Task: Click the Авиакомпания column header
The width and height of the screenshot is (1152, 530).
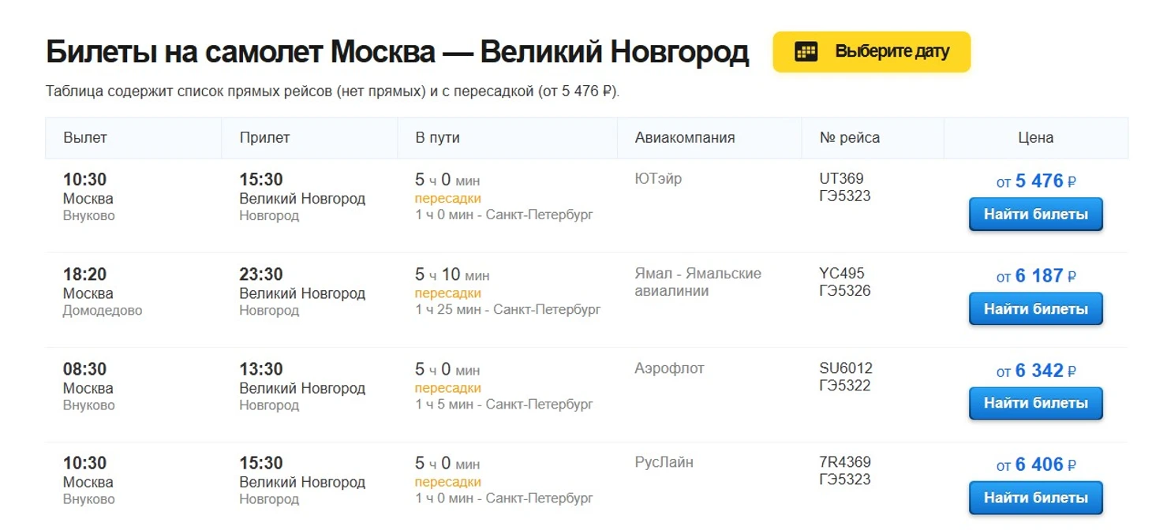Action: pyautogui.click(x=685, y=137)
